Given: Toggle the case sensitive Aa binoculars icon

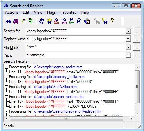Looking at the screenshot, I should point(41,21).
